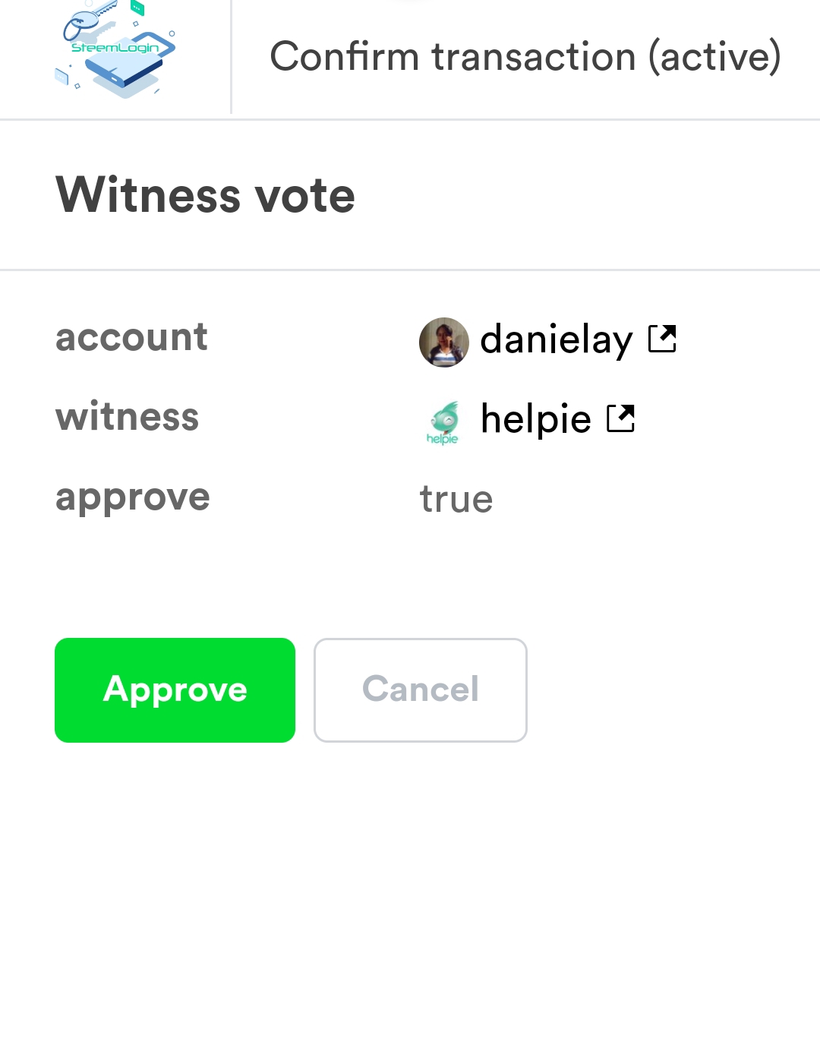
Task: Click the approve field label
Action: click(x=133, y=498)
